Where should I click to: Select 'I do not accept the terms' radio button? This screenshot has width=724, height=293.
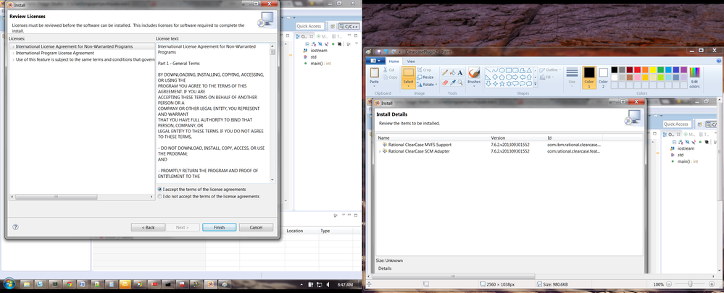[160, 196]
